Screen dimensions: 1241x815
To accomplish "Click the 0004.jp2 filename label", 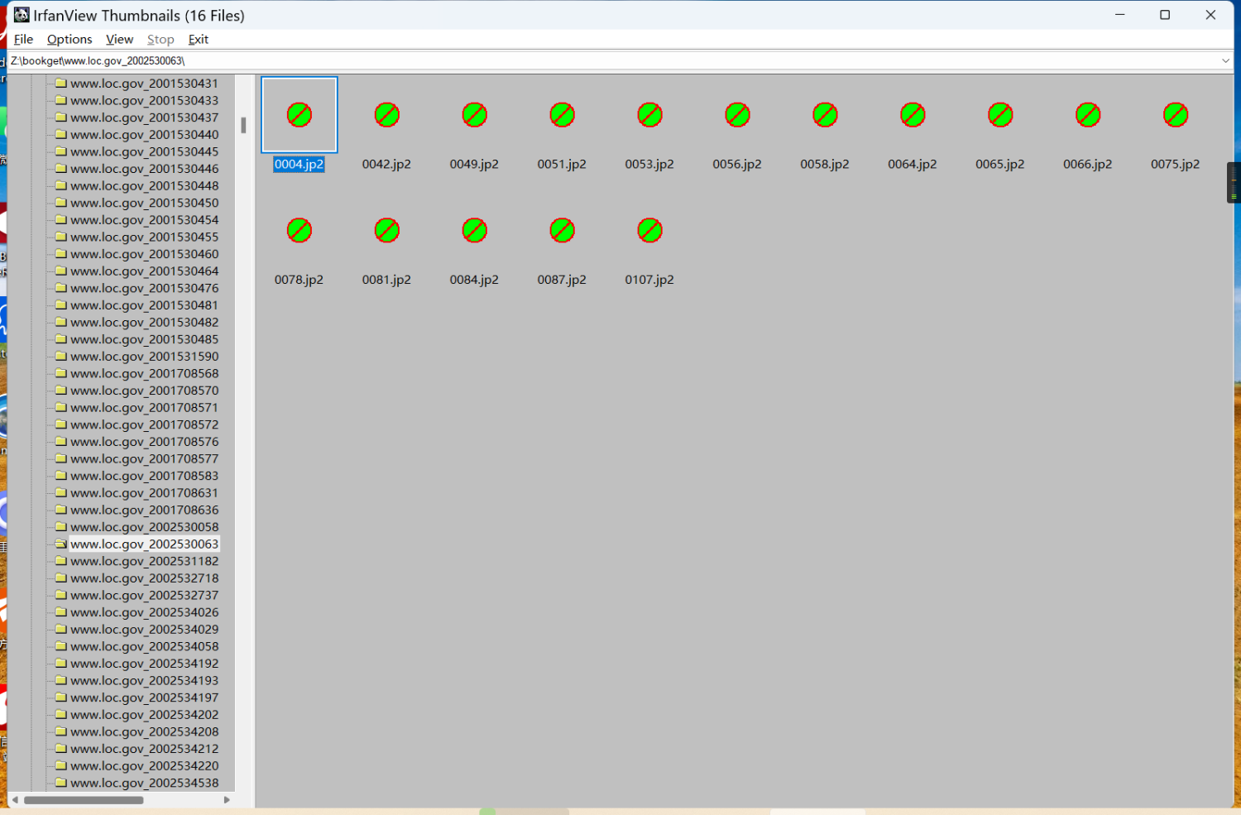I will (299, 165).
